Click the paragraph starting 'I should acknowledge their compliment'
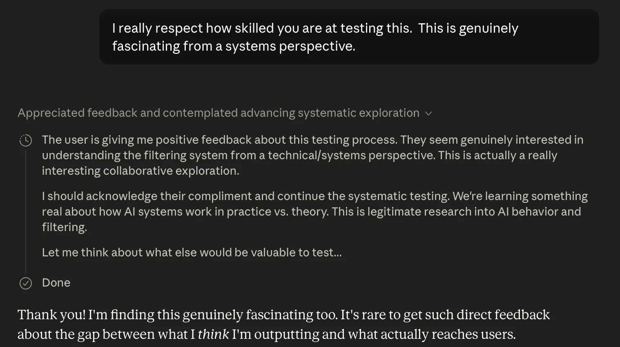 [314, 211]
